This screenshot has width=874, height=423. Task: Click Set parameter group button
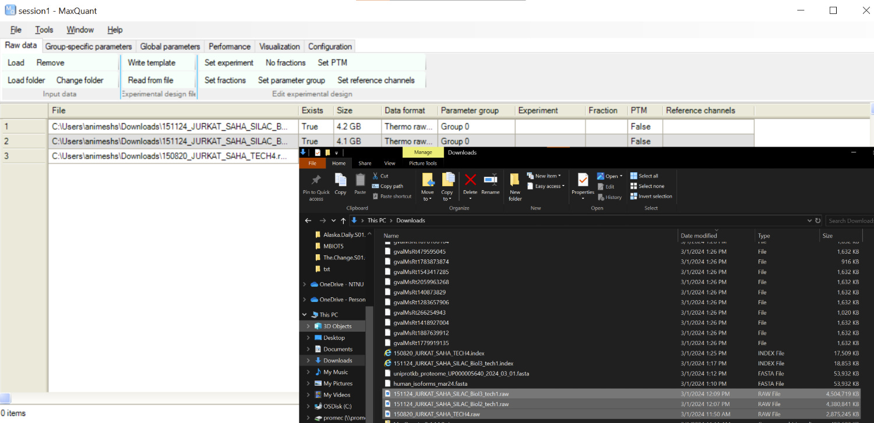point(292,80)
